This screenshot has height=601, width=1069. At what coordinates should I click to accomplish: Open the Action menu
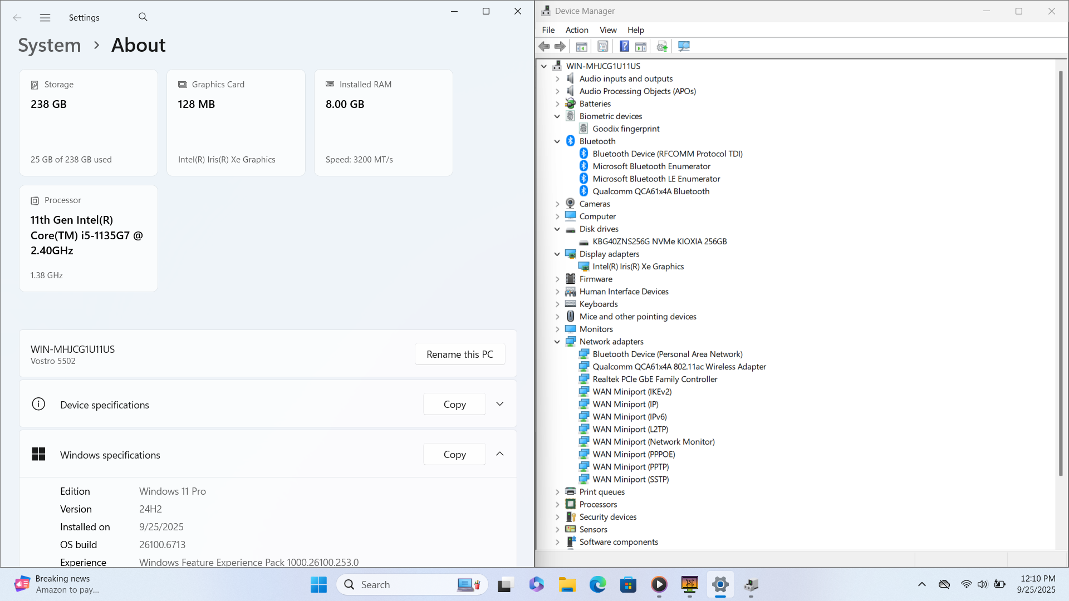pos(576,30)
